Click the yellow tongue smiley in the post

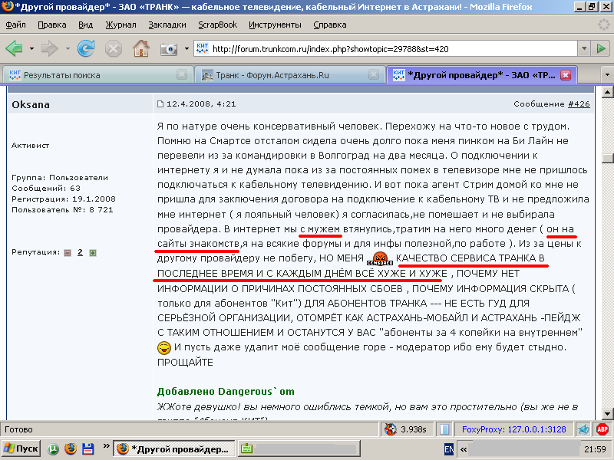click(164, 347)
